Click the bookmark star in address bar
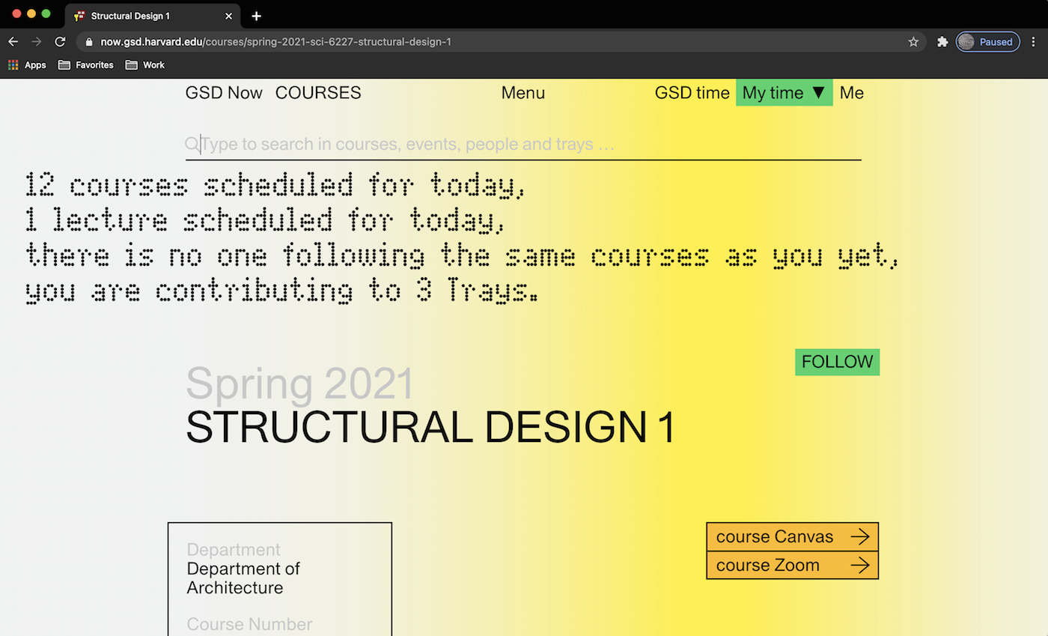The height and width of the screenshot is (636, 1048). (913, 42)
